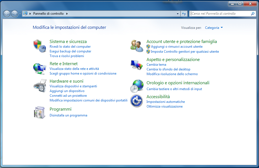Click inside the Cerca search field

pyautogui.click(x=219, y=13)
